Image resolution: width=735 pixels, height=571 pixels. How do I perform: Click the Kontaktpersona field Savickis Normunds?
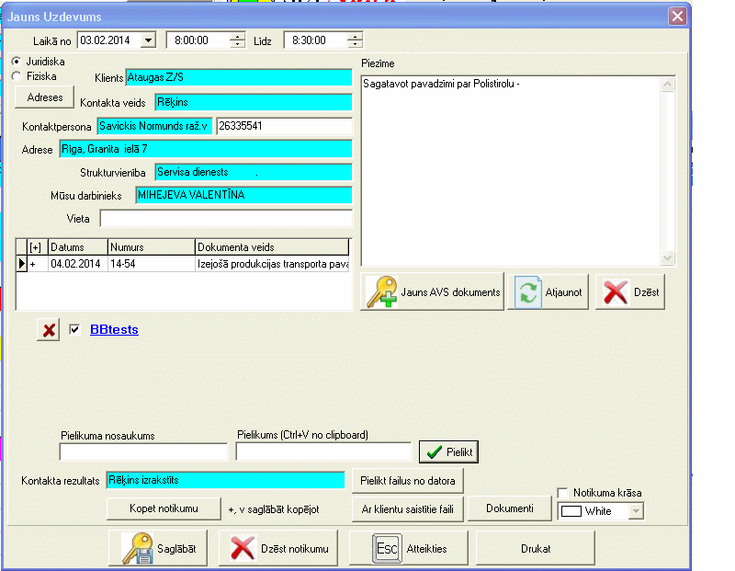click(154, 126)
